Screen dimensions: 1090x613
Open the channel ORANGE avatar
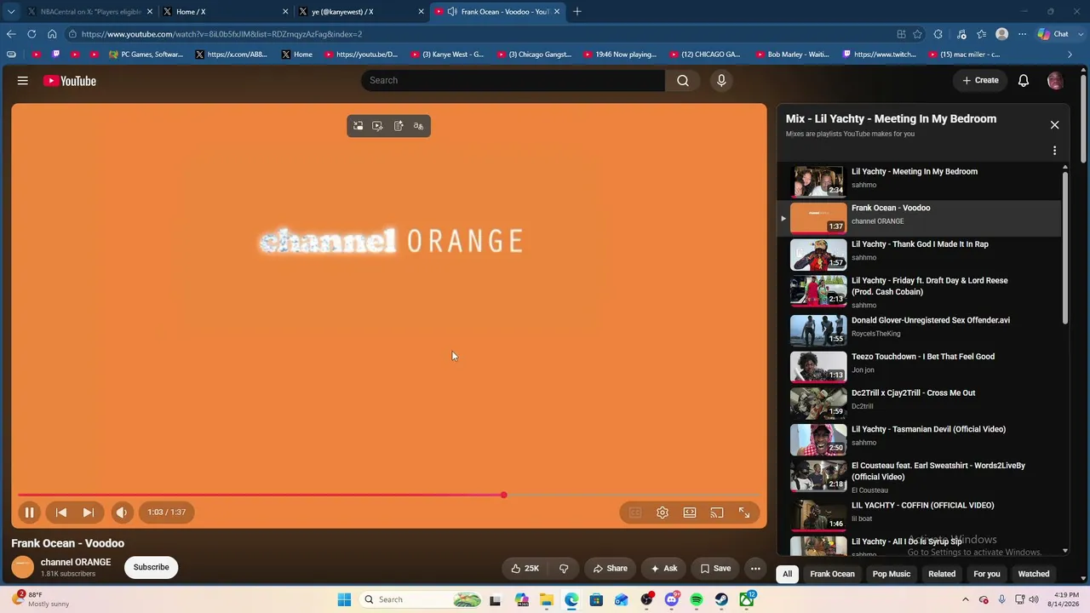click(23, 567)
